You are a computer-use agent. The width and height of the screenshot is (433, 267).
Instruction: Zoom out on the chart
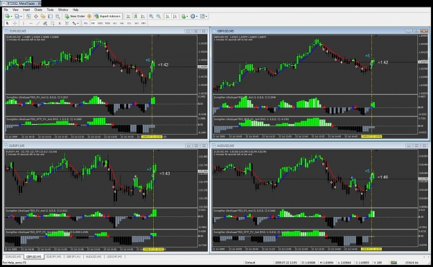pyautogui.click(x=159, y=17)
